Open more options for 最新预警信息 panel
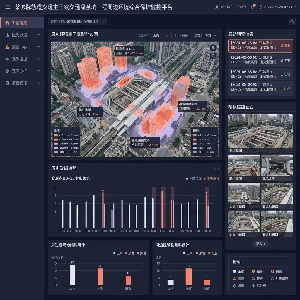 point(291,34)
